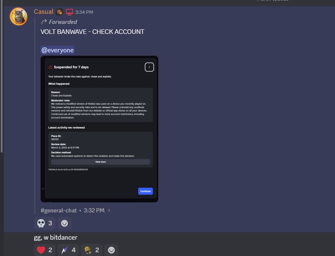This screenshot has width=335, height=256.
Task: Click the username Casual
Action: [x=44, y=12]
